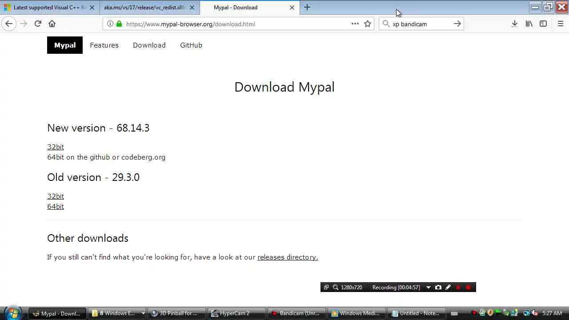Viewport: 569px width, 320px height.
Task: Click Bandicam overlay magnifier zoom icon
Action: click(336, 287)
